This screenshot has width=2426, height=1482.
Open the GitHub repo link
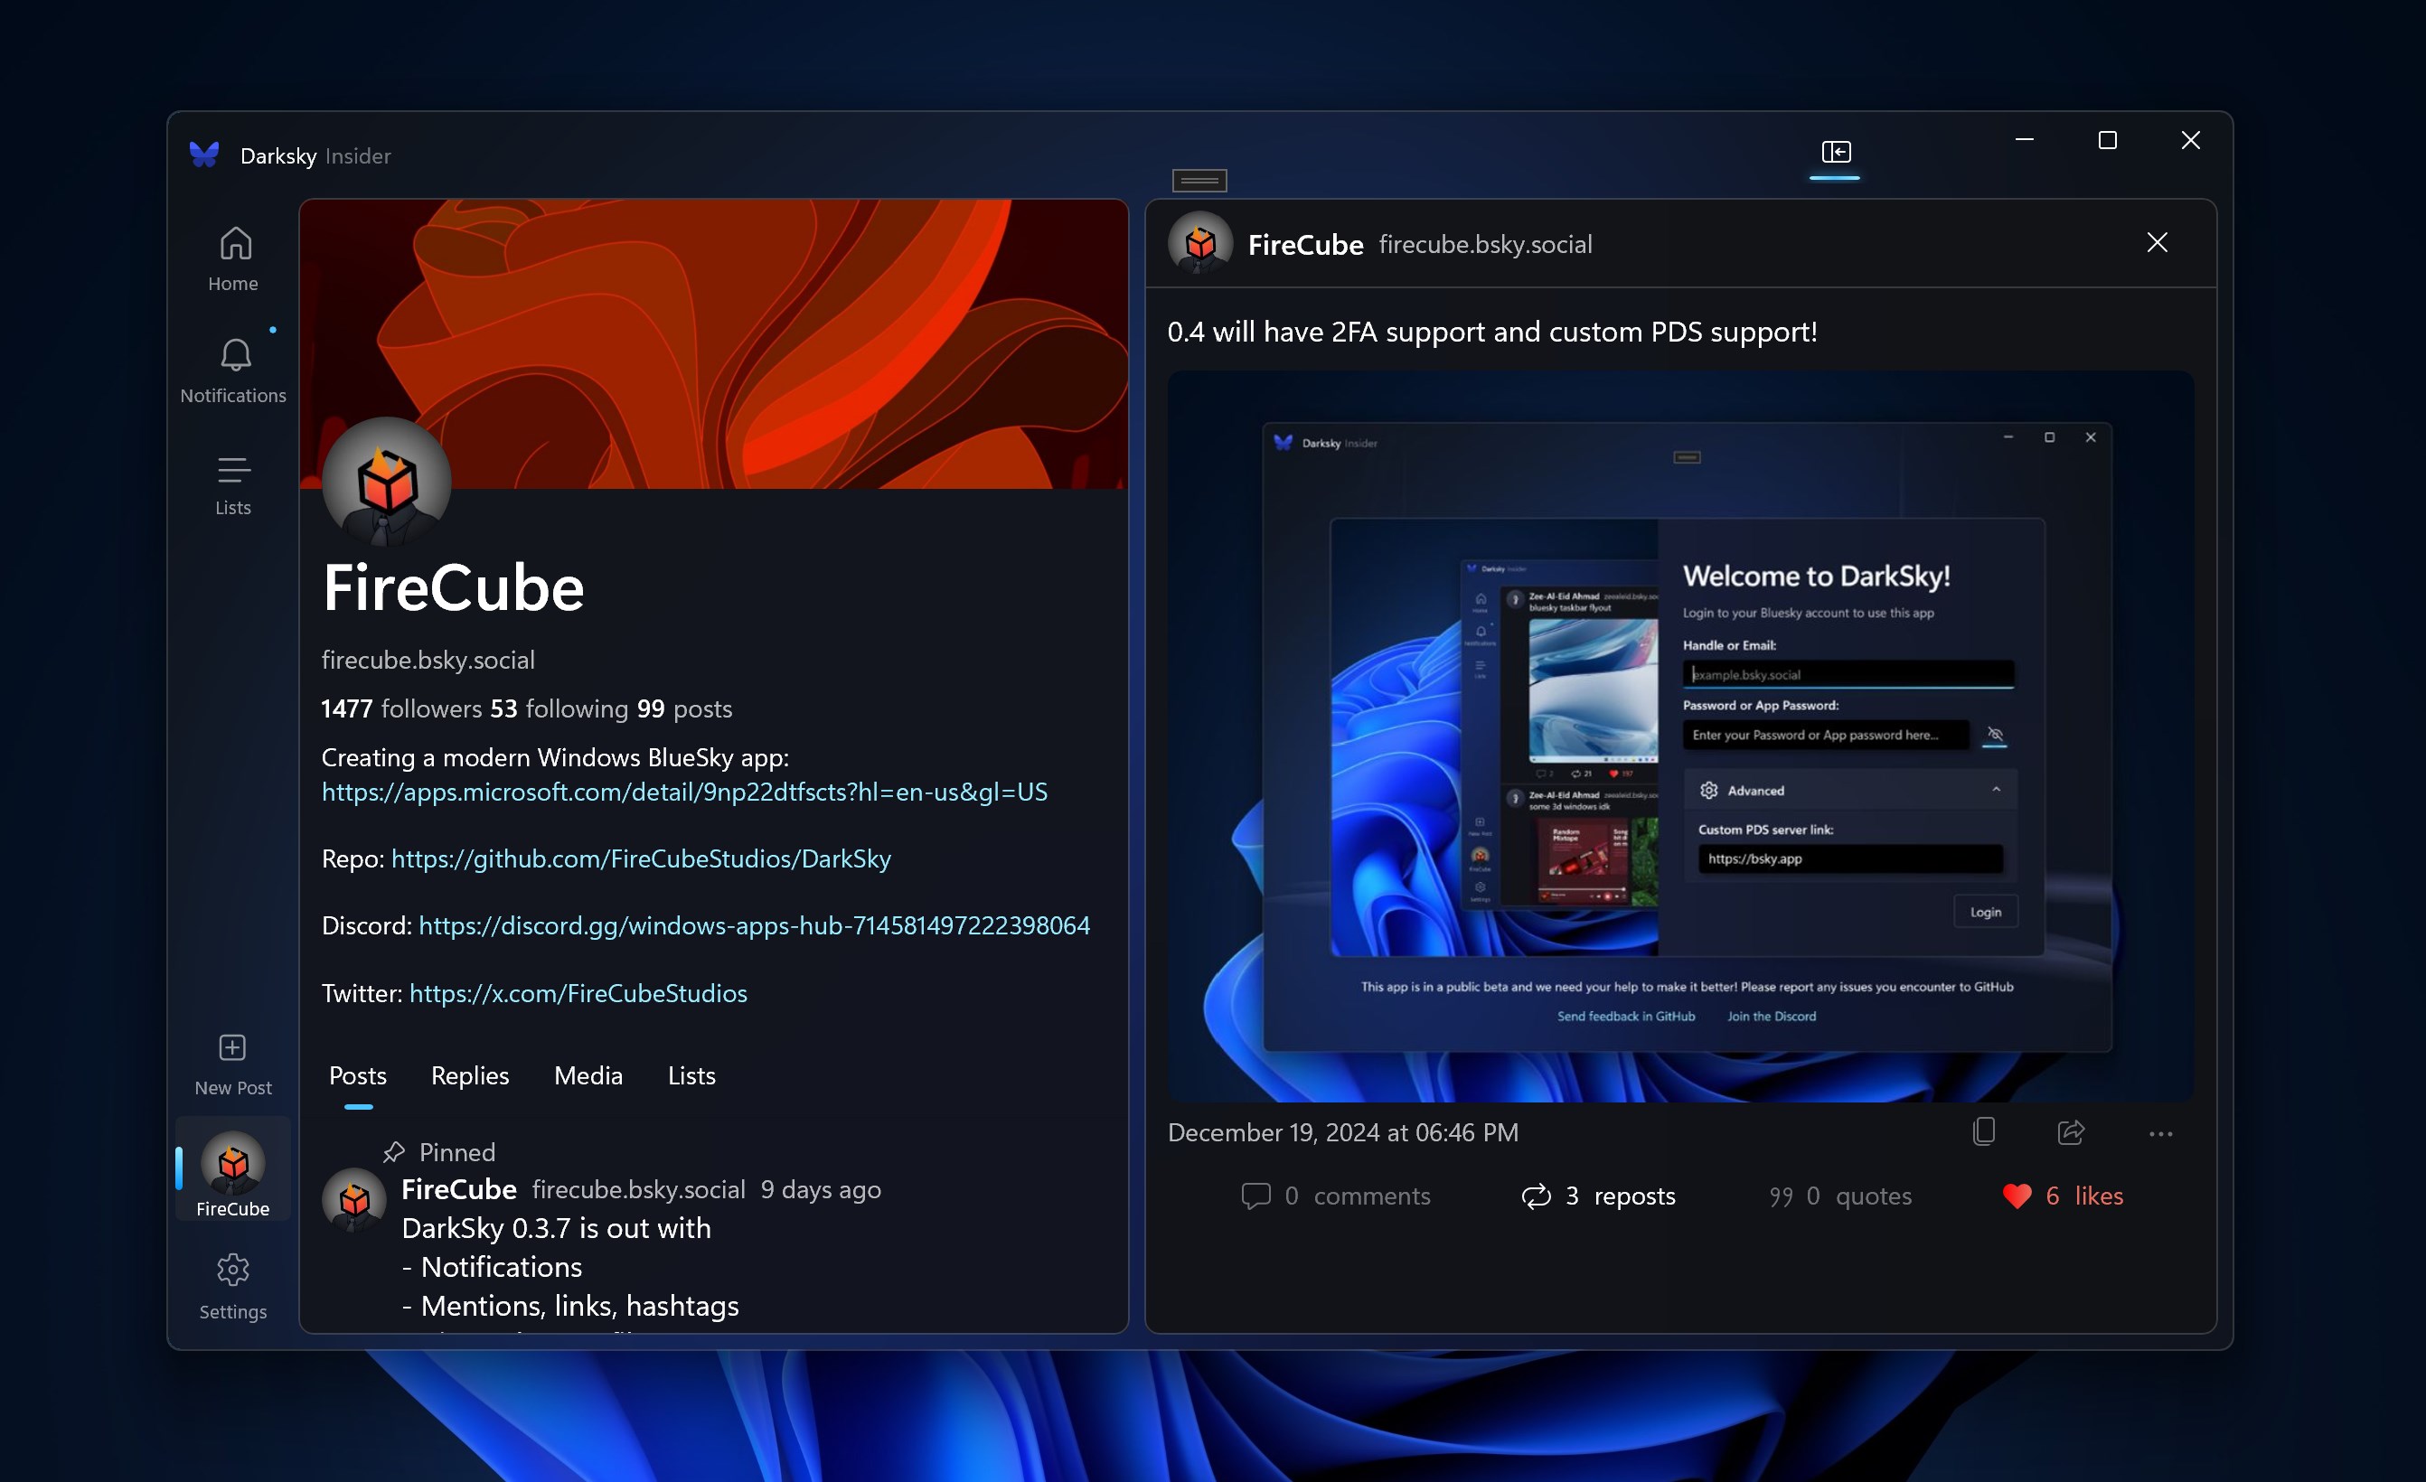coord(640,858)
